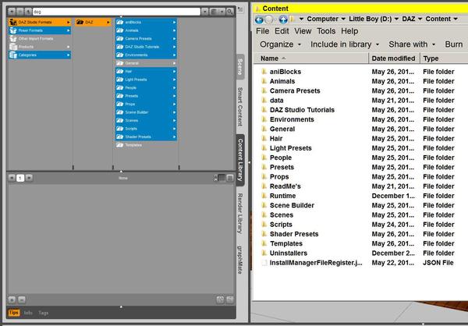Screen dimensions: 468x326
Task: Switch to the Render Library tab
Action: pyautogui.click(x=240, y=213)
